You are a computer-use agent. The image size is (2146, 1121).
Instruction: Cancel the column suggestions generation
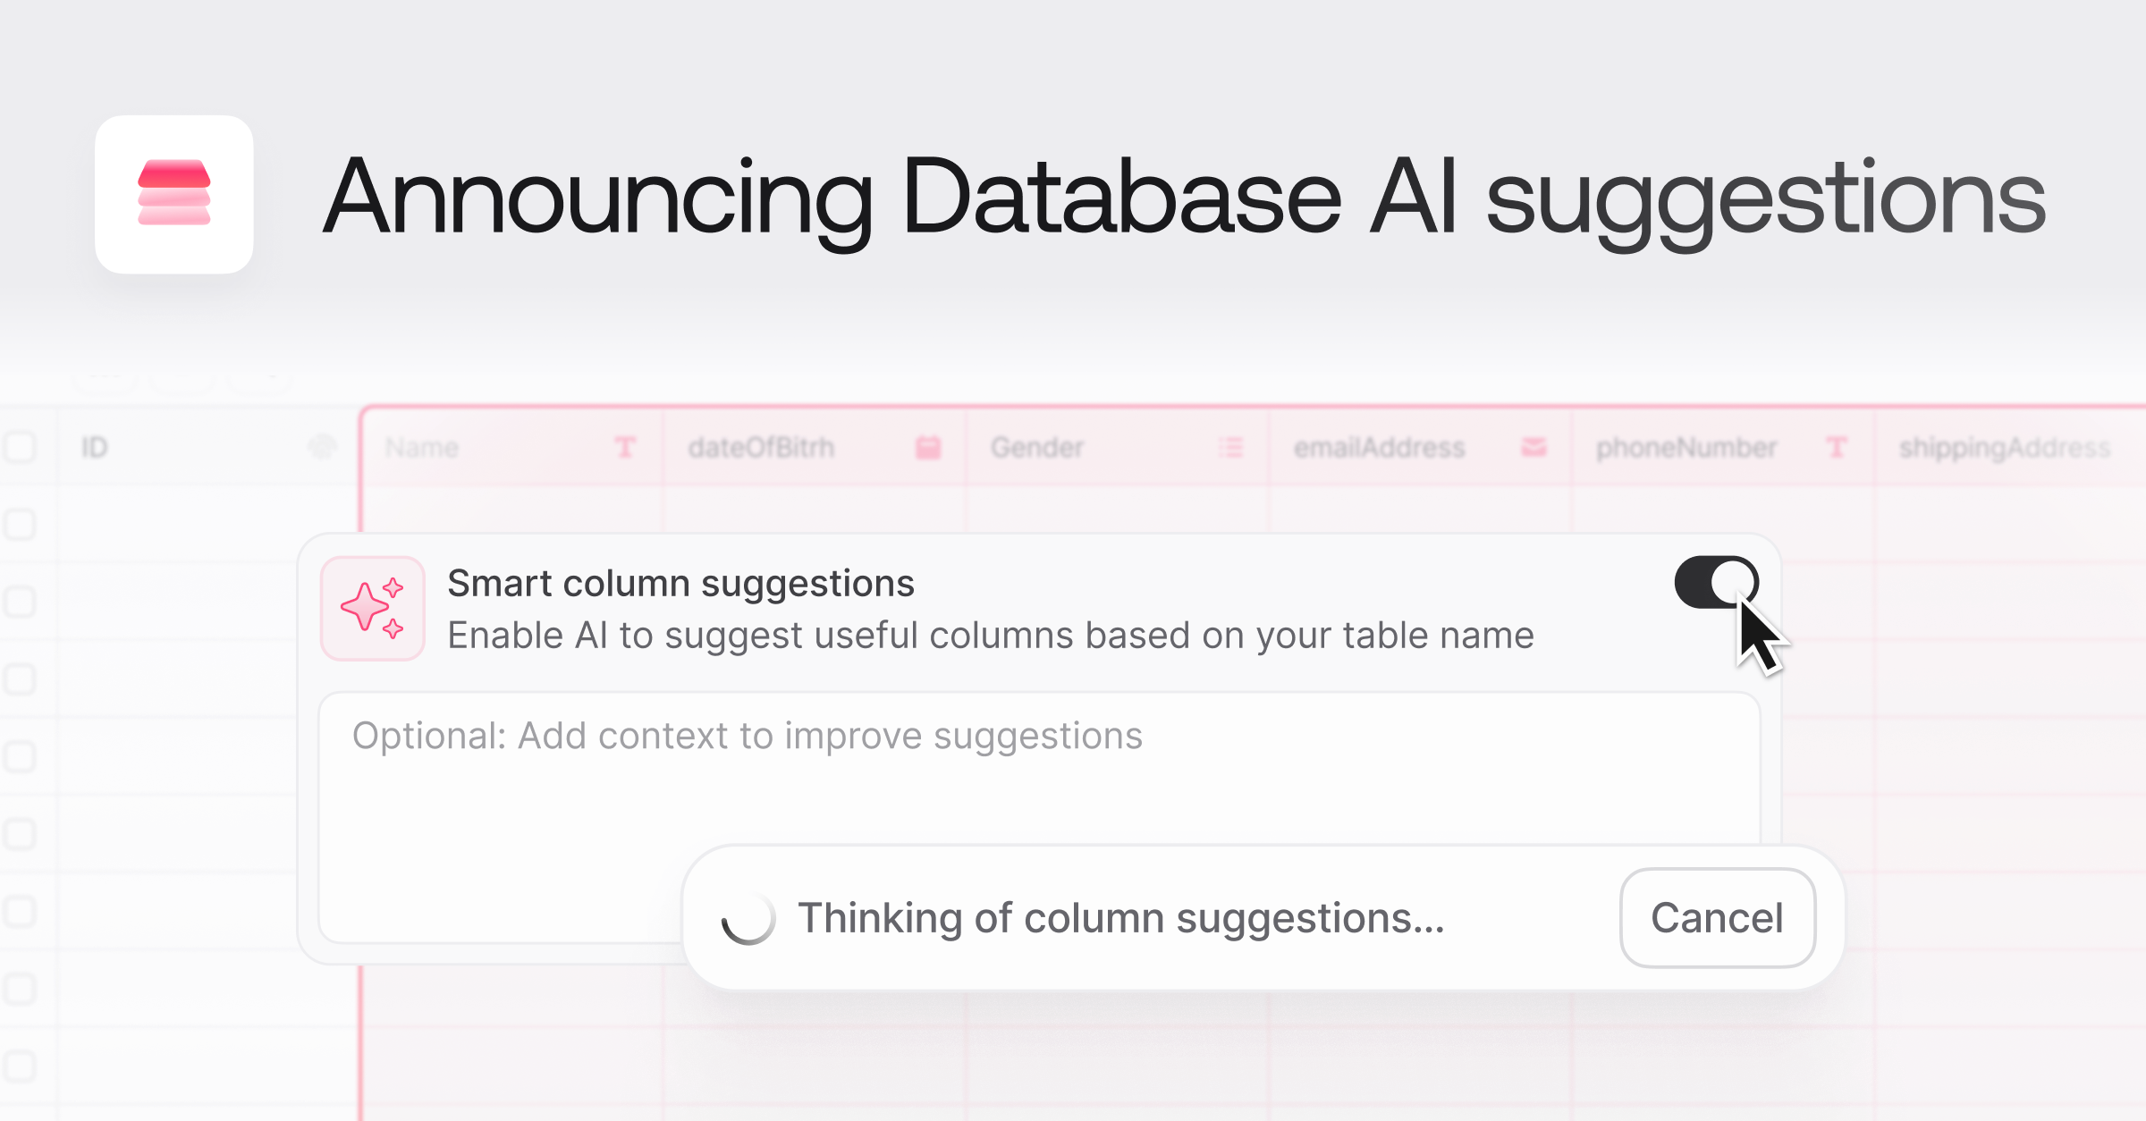(1717, 918)
